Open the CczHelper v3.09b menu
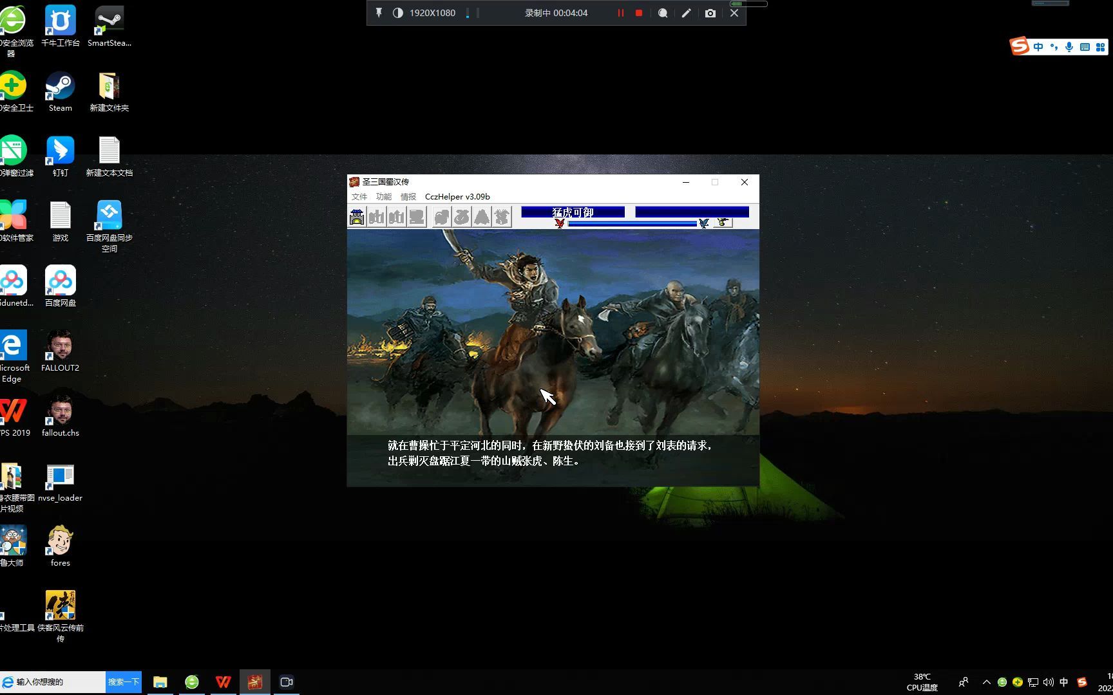Viewport: 1113px width, 695px height. pyautogui.click(x=457, y=197)
